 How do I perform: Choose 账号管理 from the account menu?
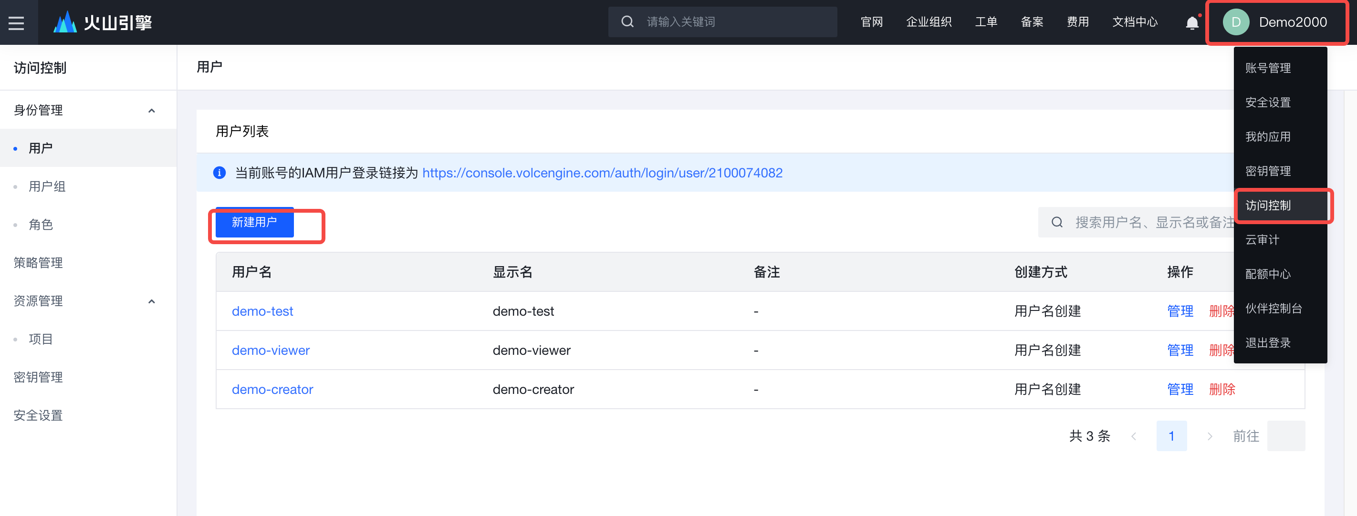coord(1280,68)
